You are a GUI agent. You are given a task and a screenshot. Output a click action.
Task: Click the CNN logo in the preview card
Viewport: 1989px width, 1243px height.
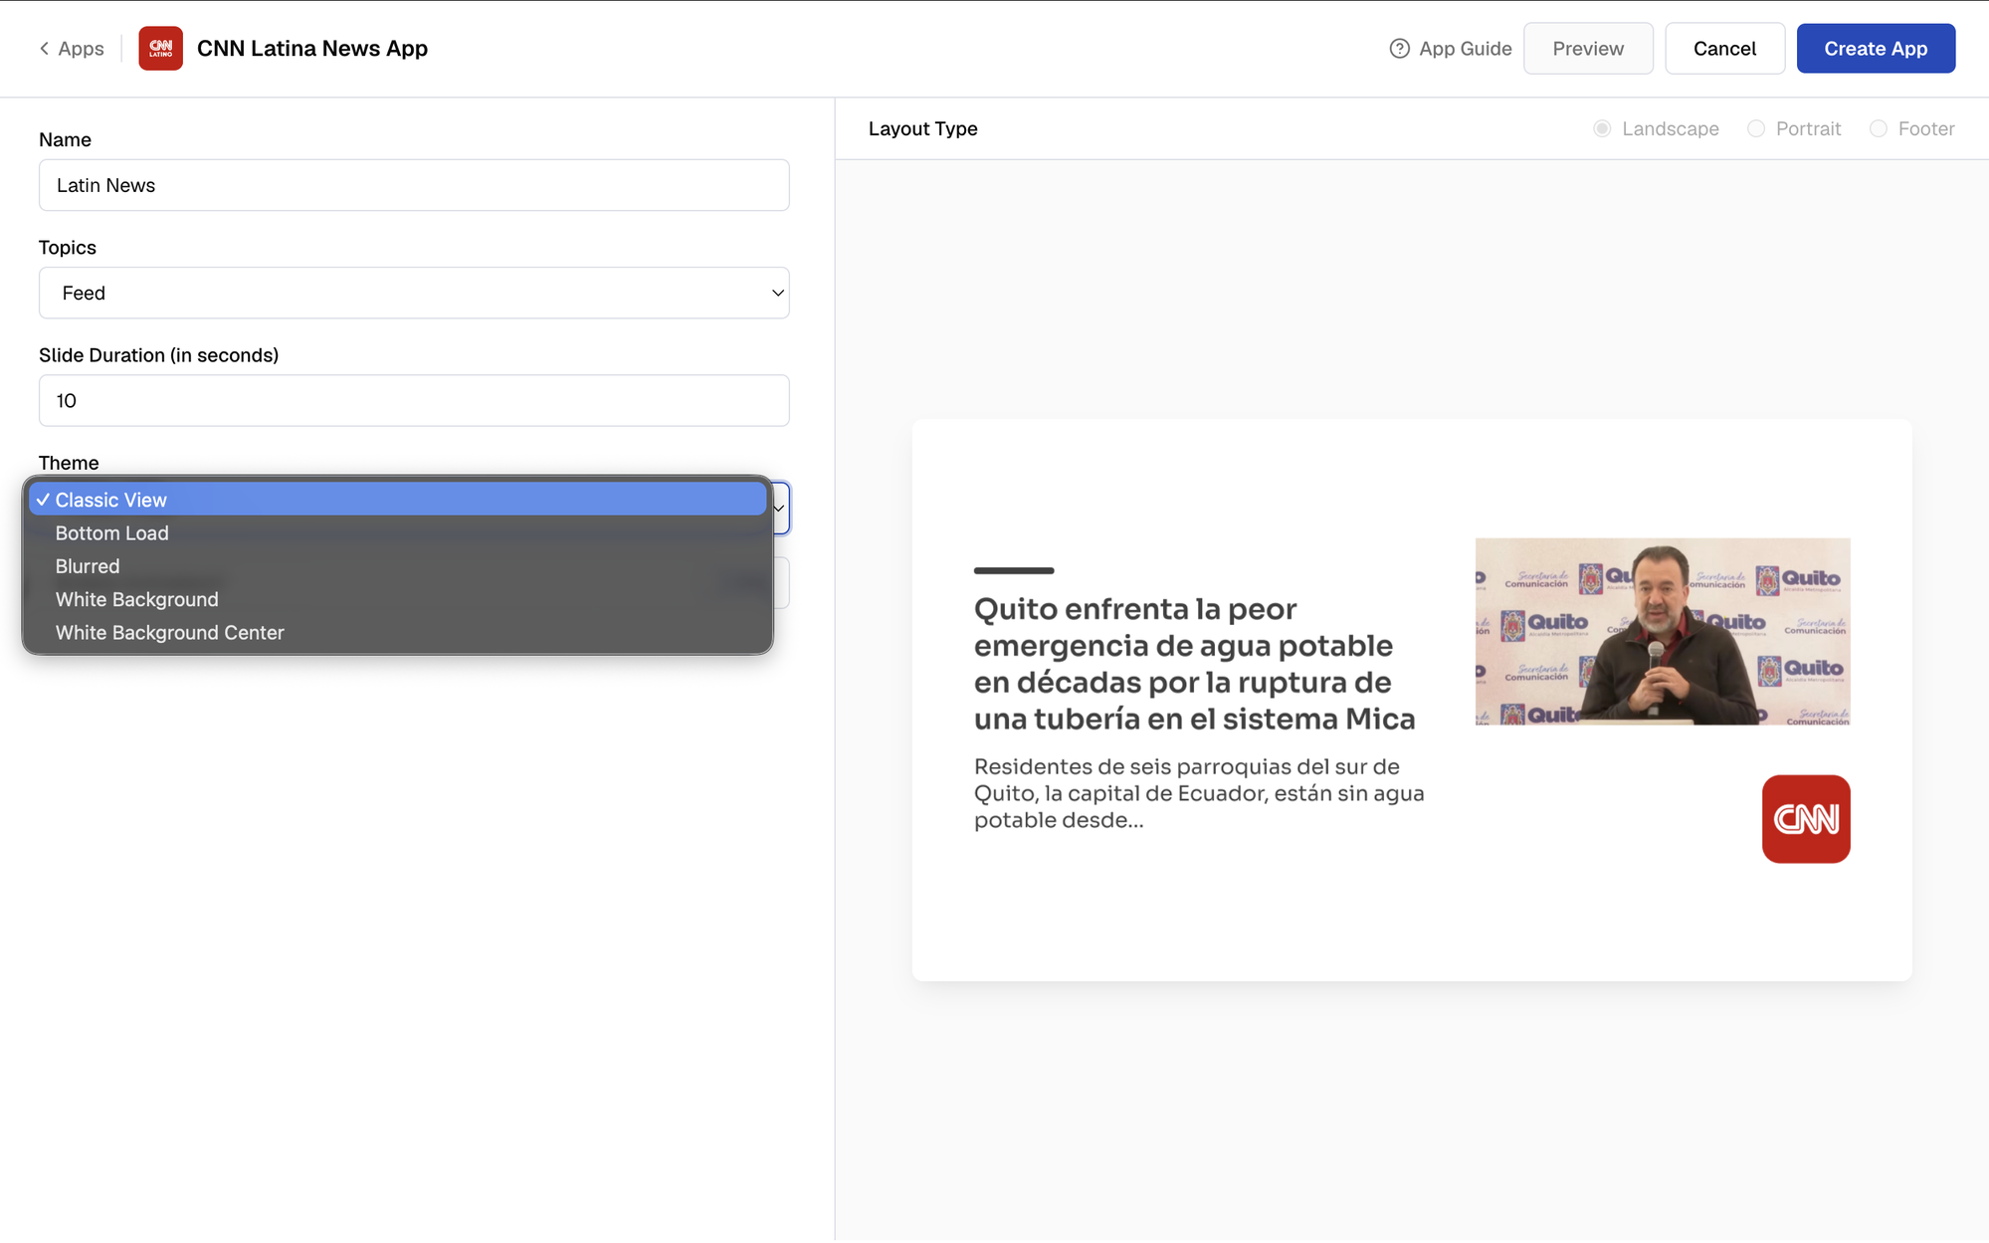pos(1805,819)
